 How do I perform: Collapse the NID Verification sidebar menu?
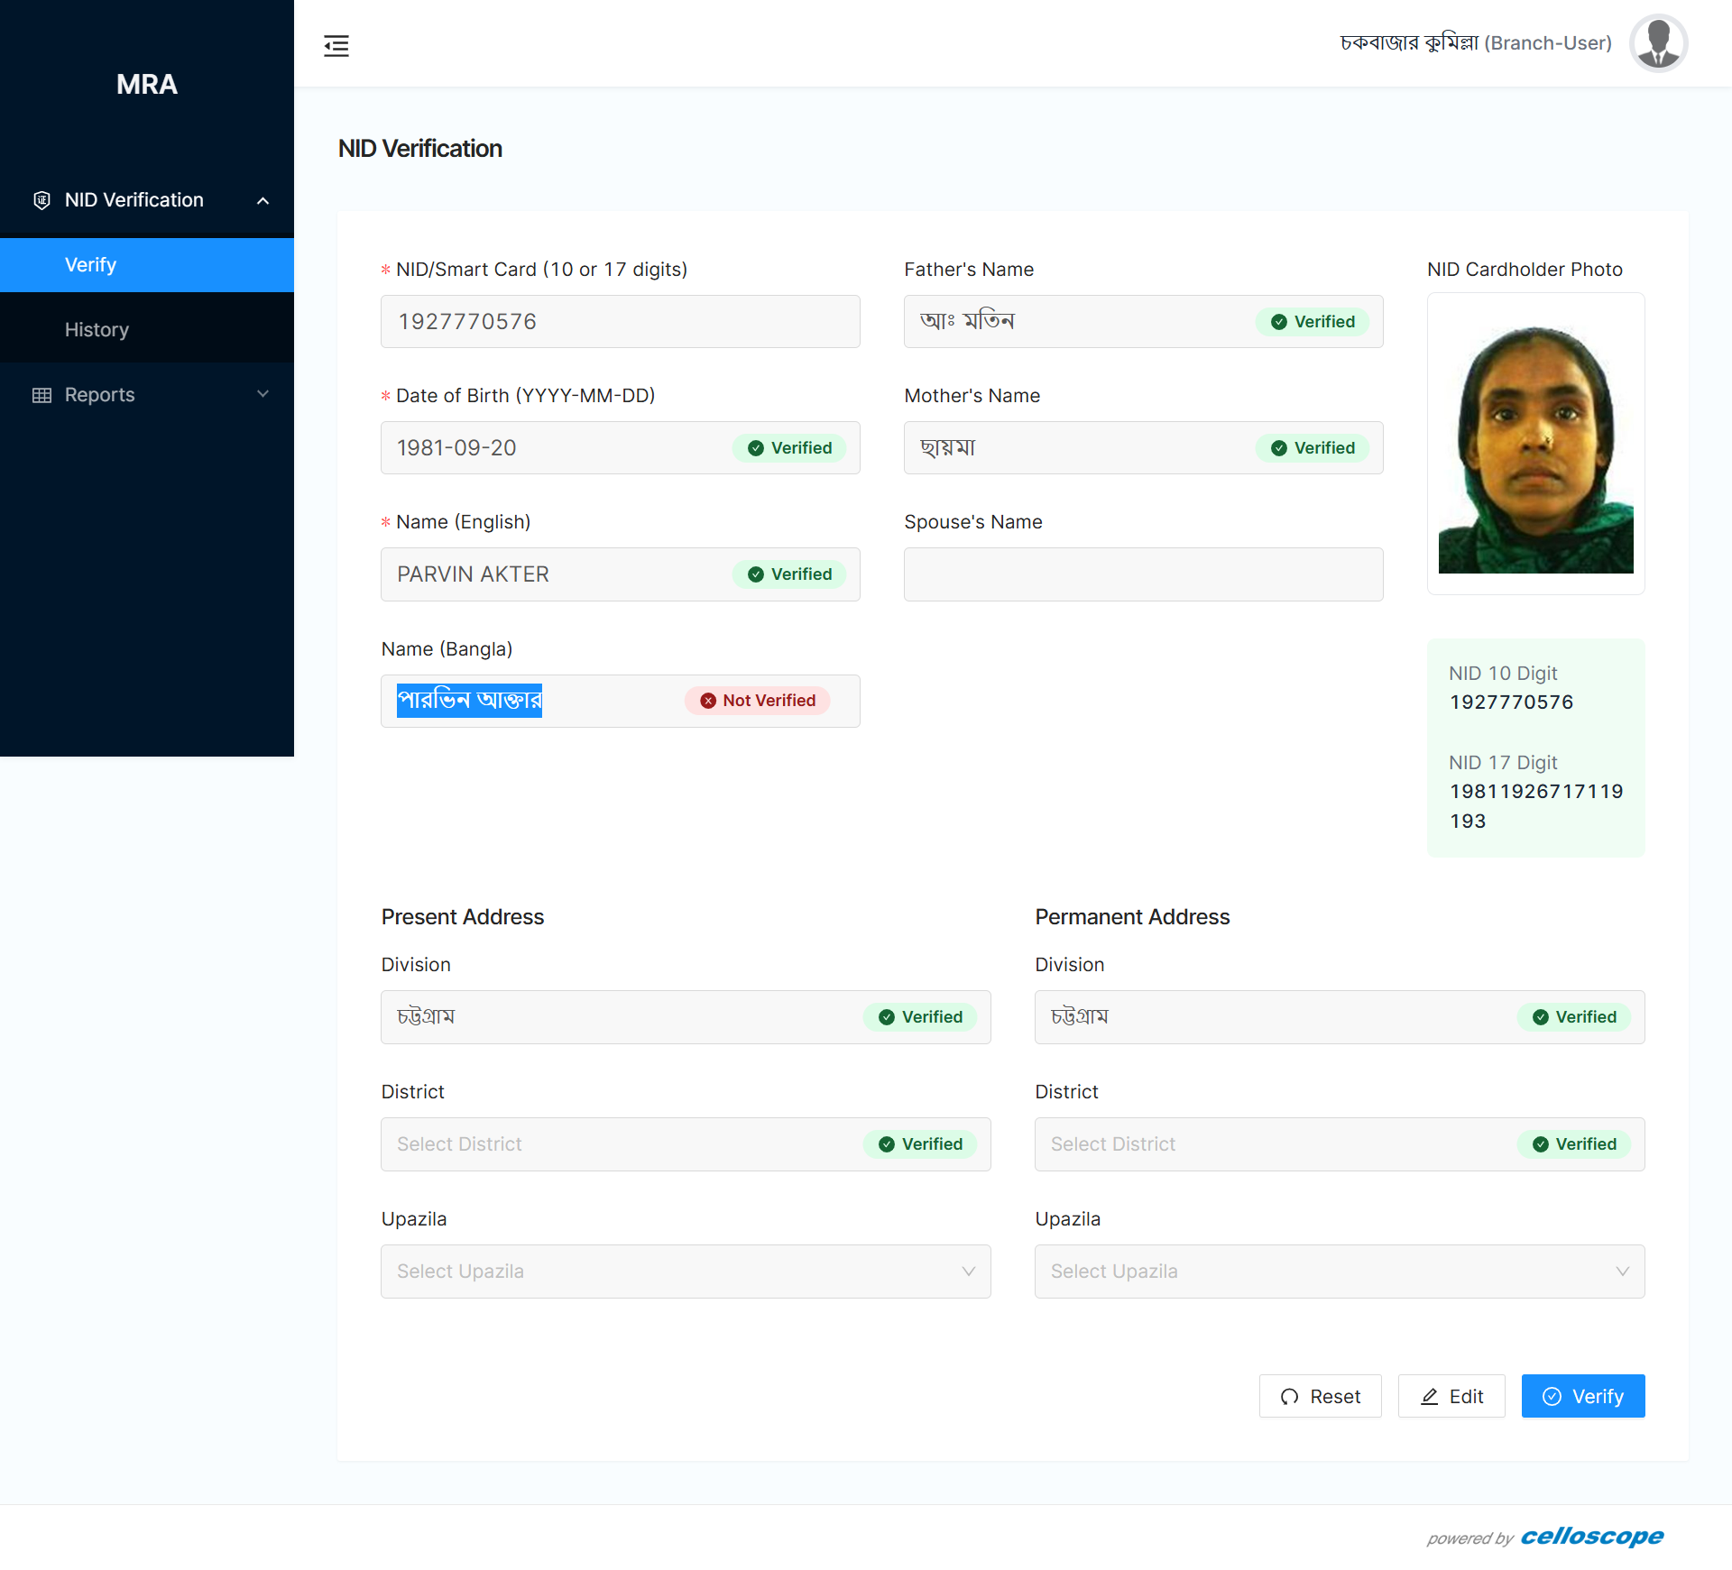[263, 200]
